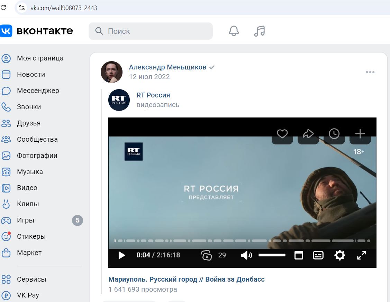Seek along the video progress bar

(242, 240)
